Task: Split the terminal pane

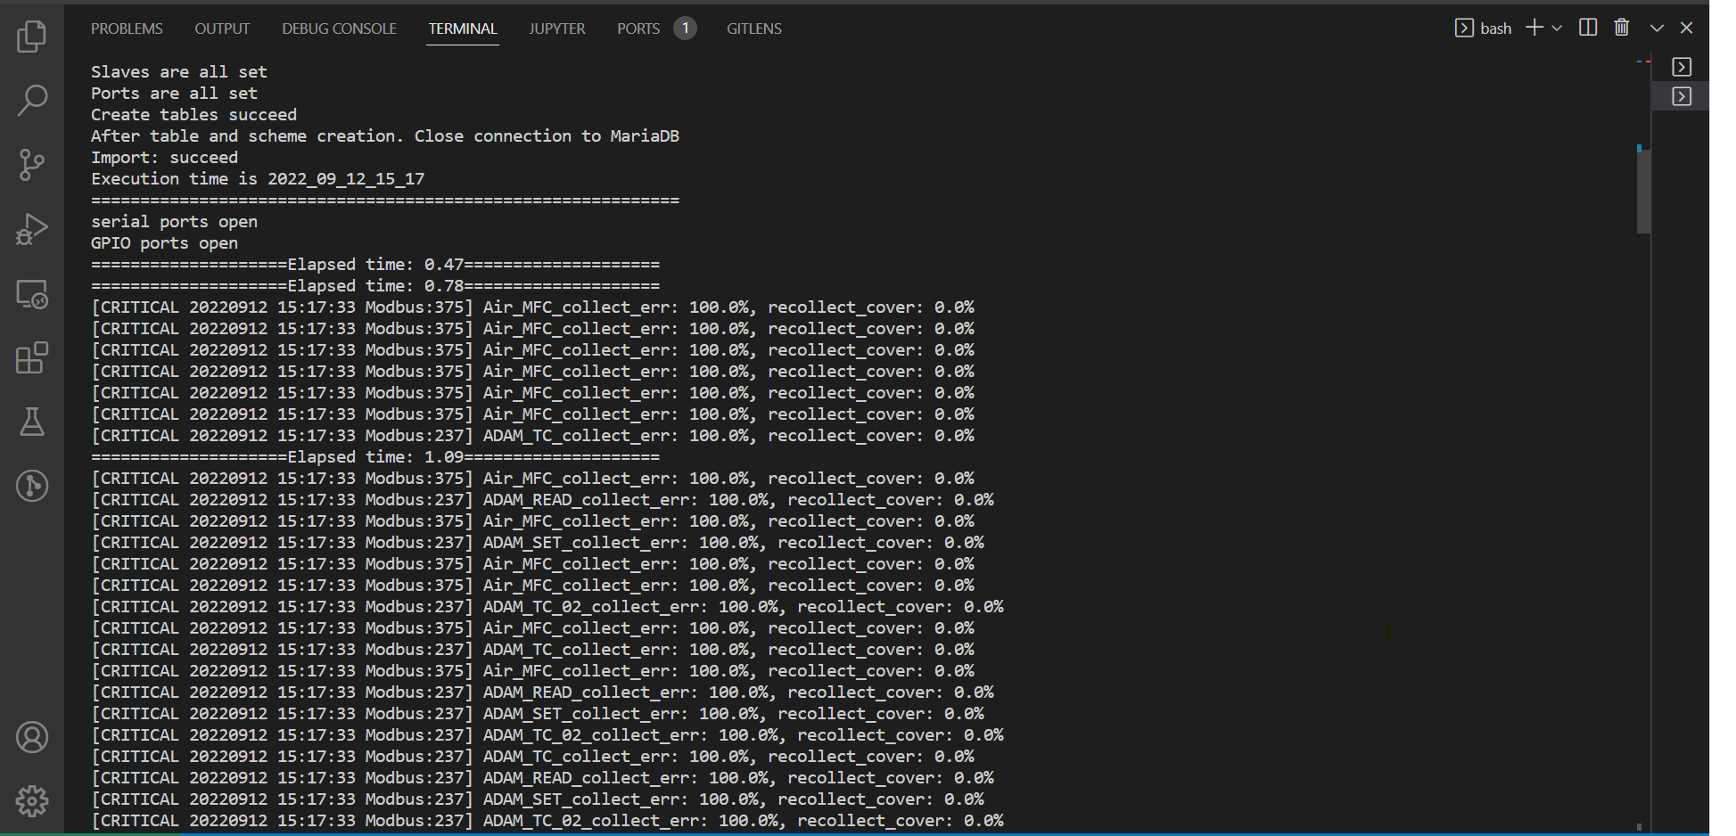Action: (x=1588, y=28)
